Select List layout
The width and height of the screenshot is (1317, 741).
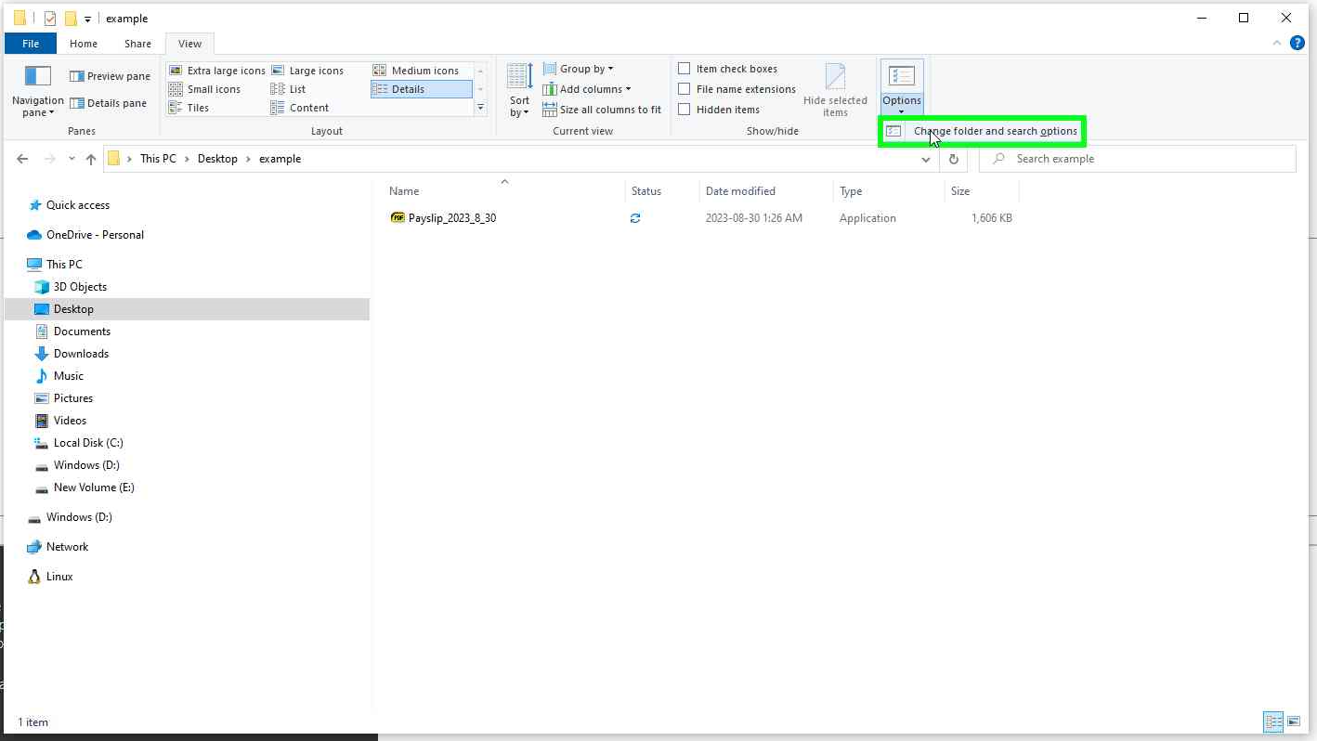click(x=288, y=89)
